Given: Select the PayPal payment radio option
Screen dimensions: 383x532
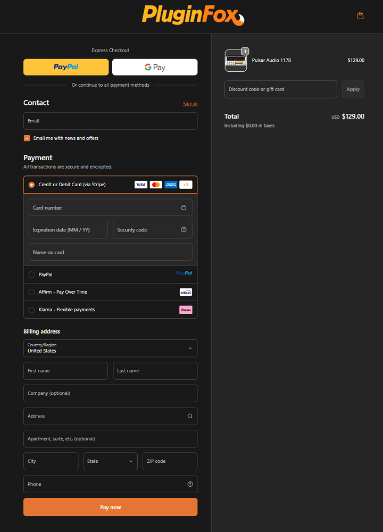Looking at the screenshot, I should point(32,275).
